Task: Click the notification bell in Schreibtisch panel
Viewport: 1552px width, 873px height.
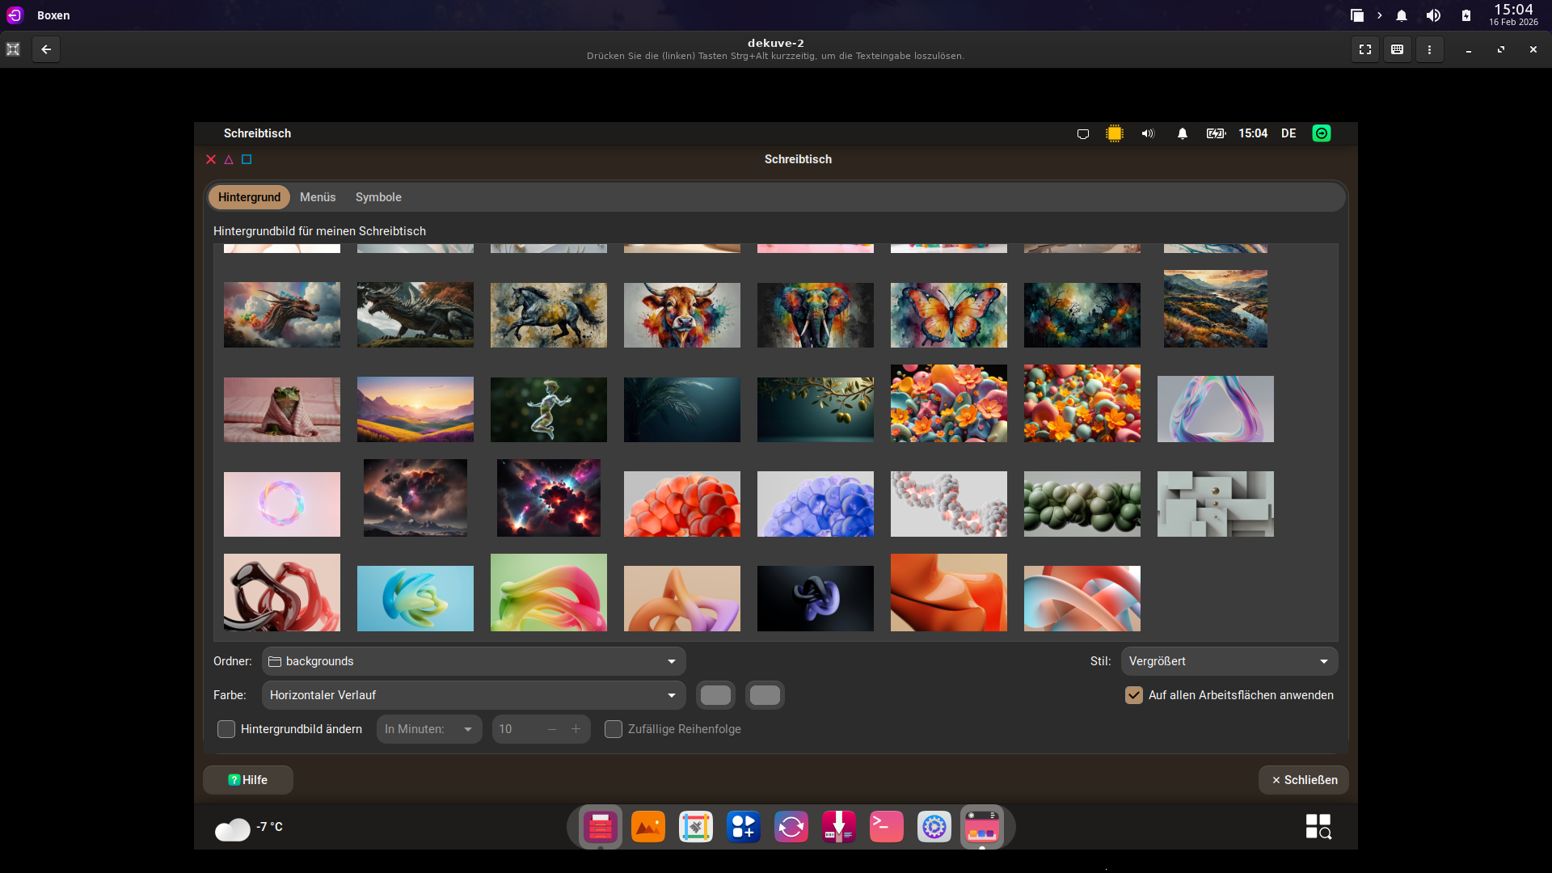Action: 1182,133
